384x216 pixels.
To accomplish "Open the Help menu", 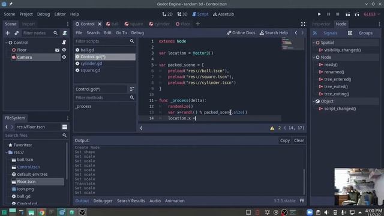I will (x=74, y=14).
